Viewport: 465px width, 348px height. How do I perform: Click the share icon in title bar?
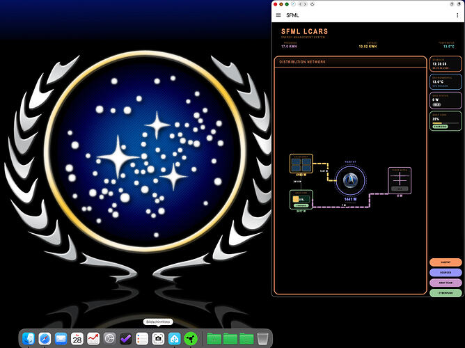(452, 4)
